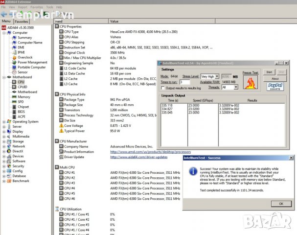This screenshot has width=297, height=235.
Task: Close the IntelBurnTest Success dialog
Action: click(x=291, y=158)
